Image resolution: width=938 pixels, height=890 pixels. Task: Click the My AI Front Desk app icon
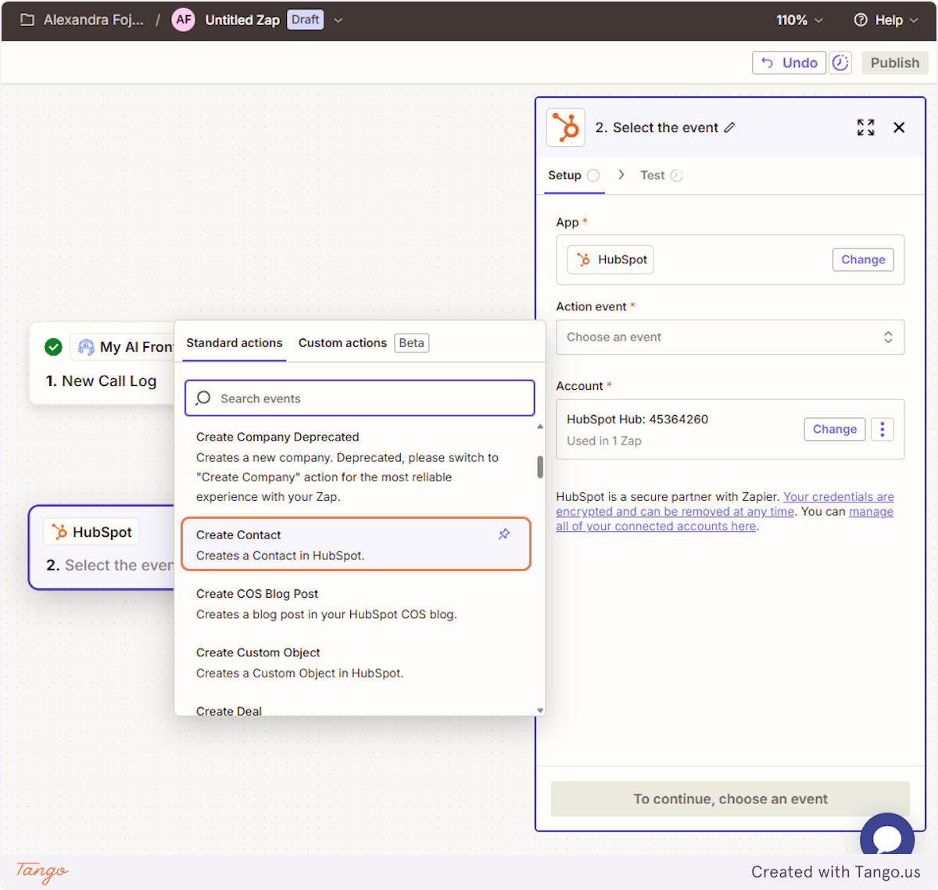pos(86,347)
